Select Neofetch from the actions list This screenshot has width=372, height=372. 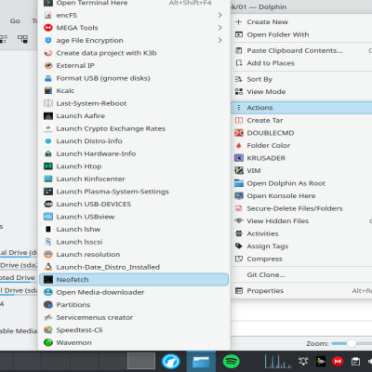pos(134,280)
